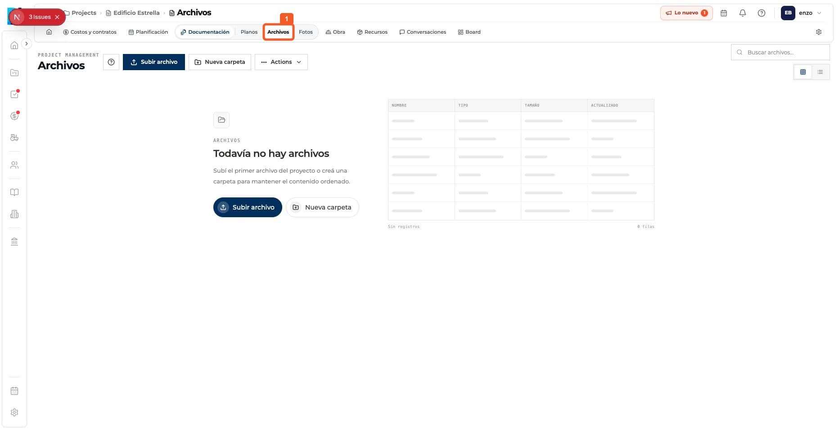
Task: Open the sidebar costs dollar icon
Action: [14, 116]
